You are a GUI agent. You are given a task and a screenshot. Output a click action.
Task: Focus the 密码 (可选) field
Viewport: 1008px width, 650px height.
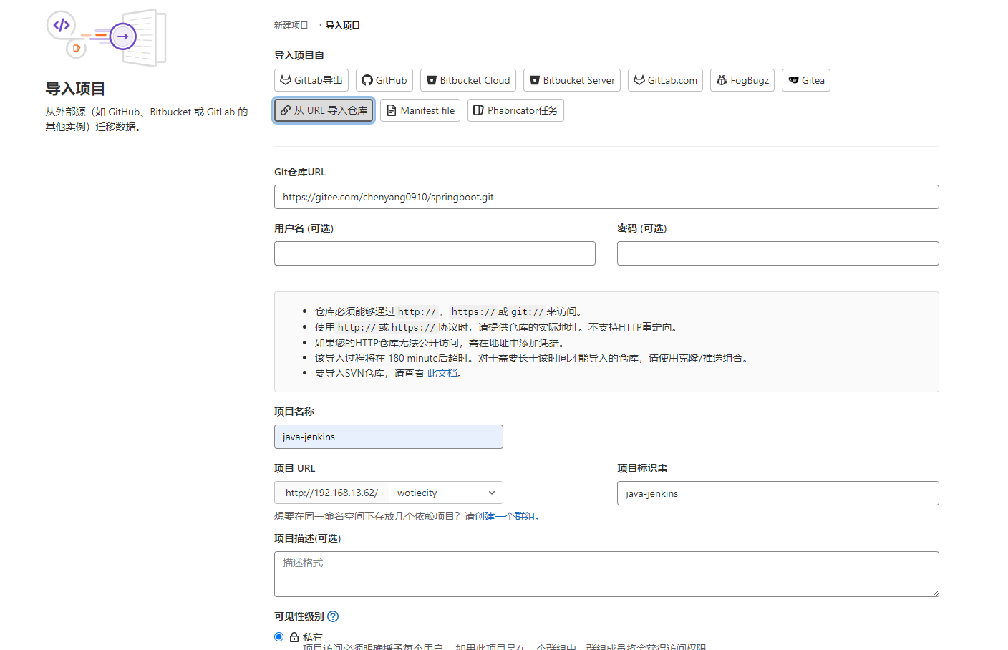tap(778, 253)
